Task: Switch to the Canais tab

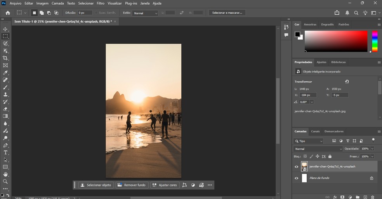Action: coord(315,131)
